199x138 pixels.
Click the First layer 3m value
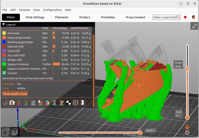click(x=19, y=84)
